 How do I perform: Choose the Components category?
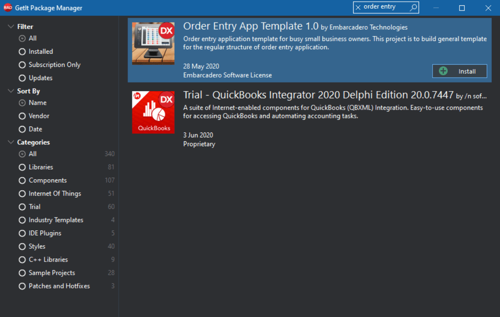pyautogui.click(x=43, y=181)
